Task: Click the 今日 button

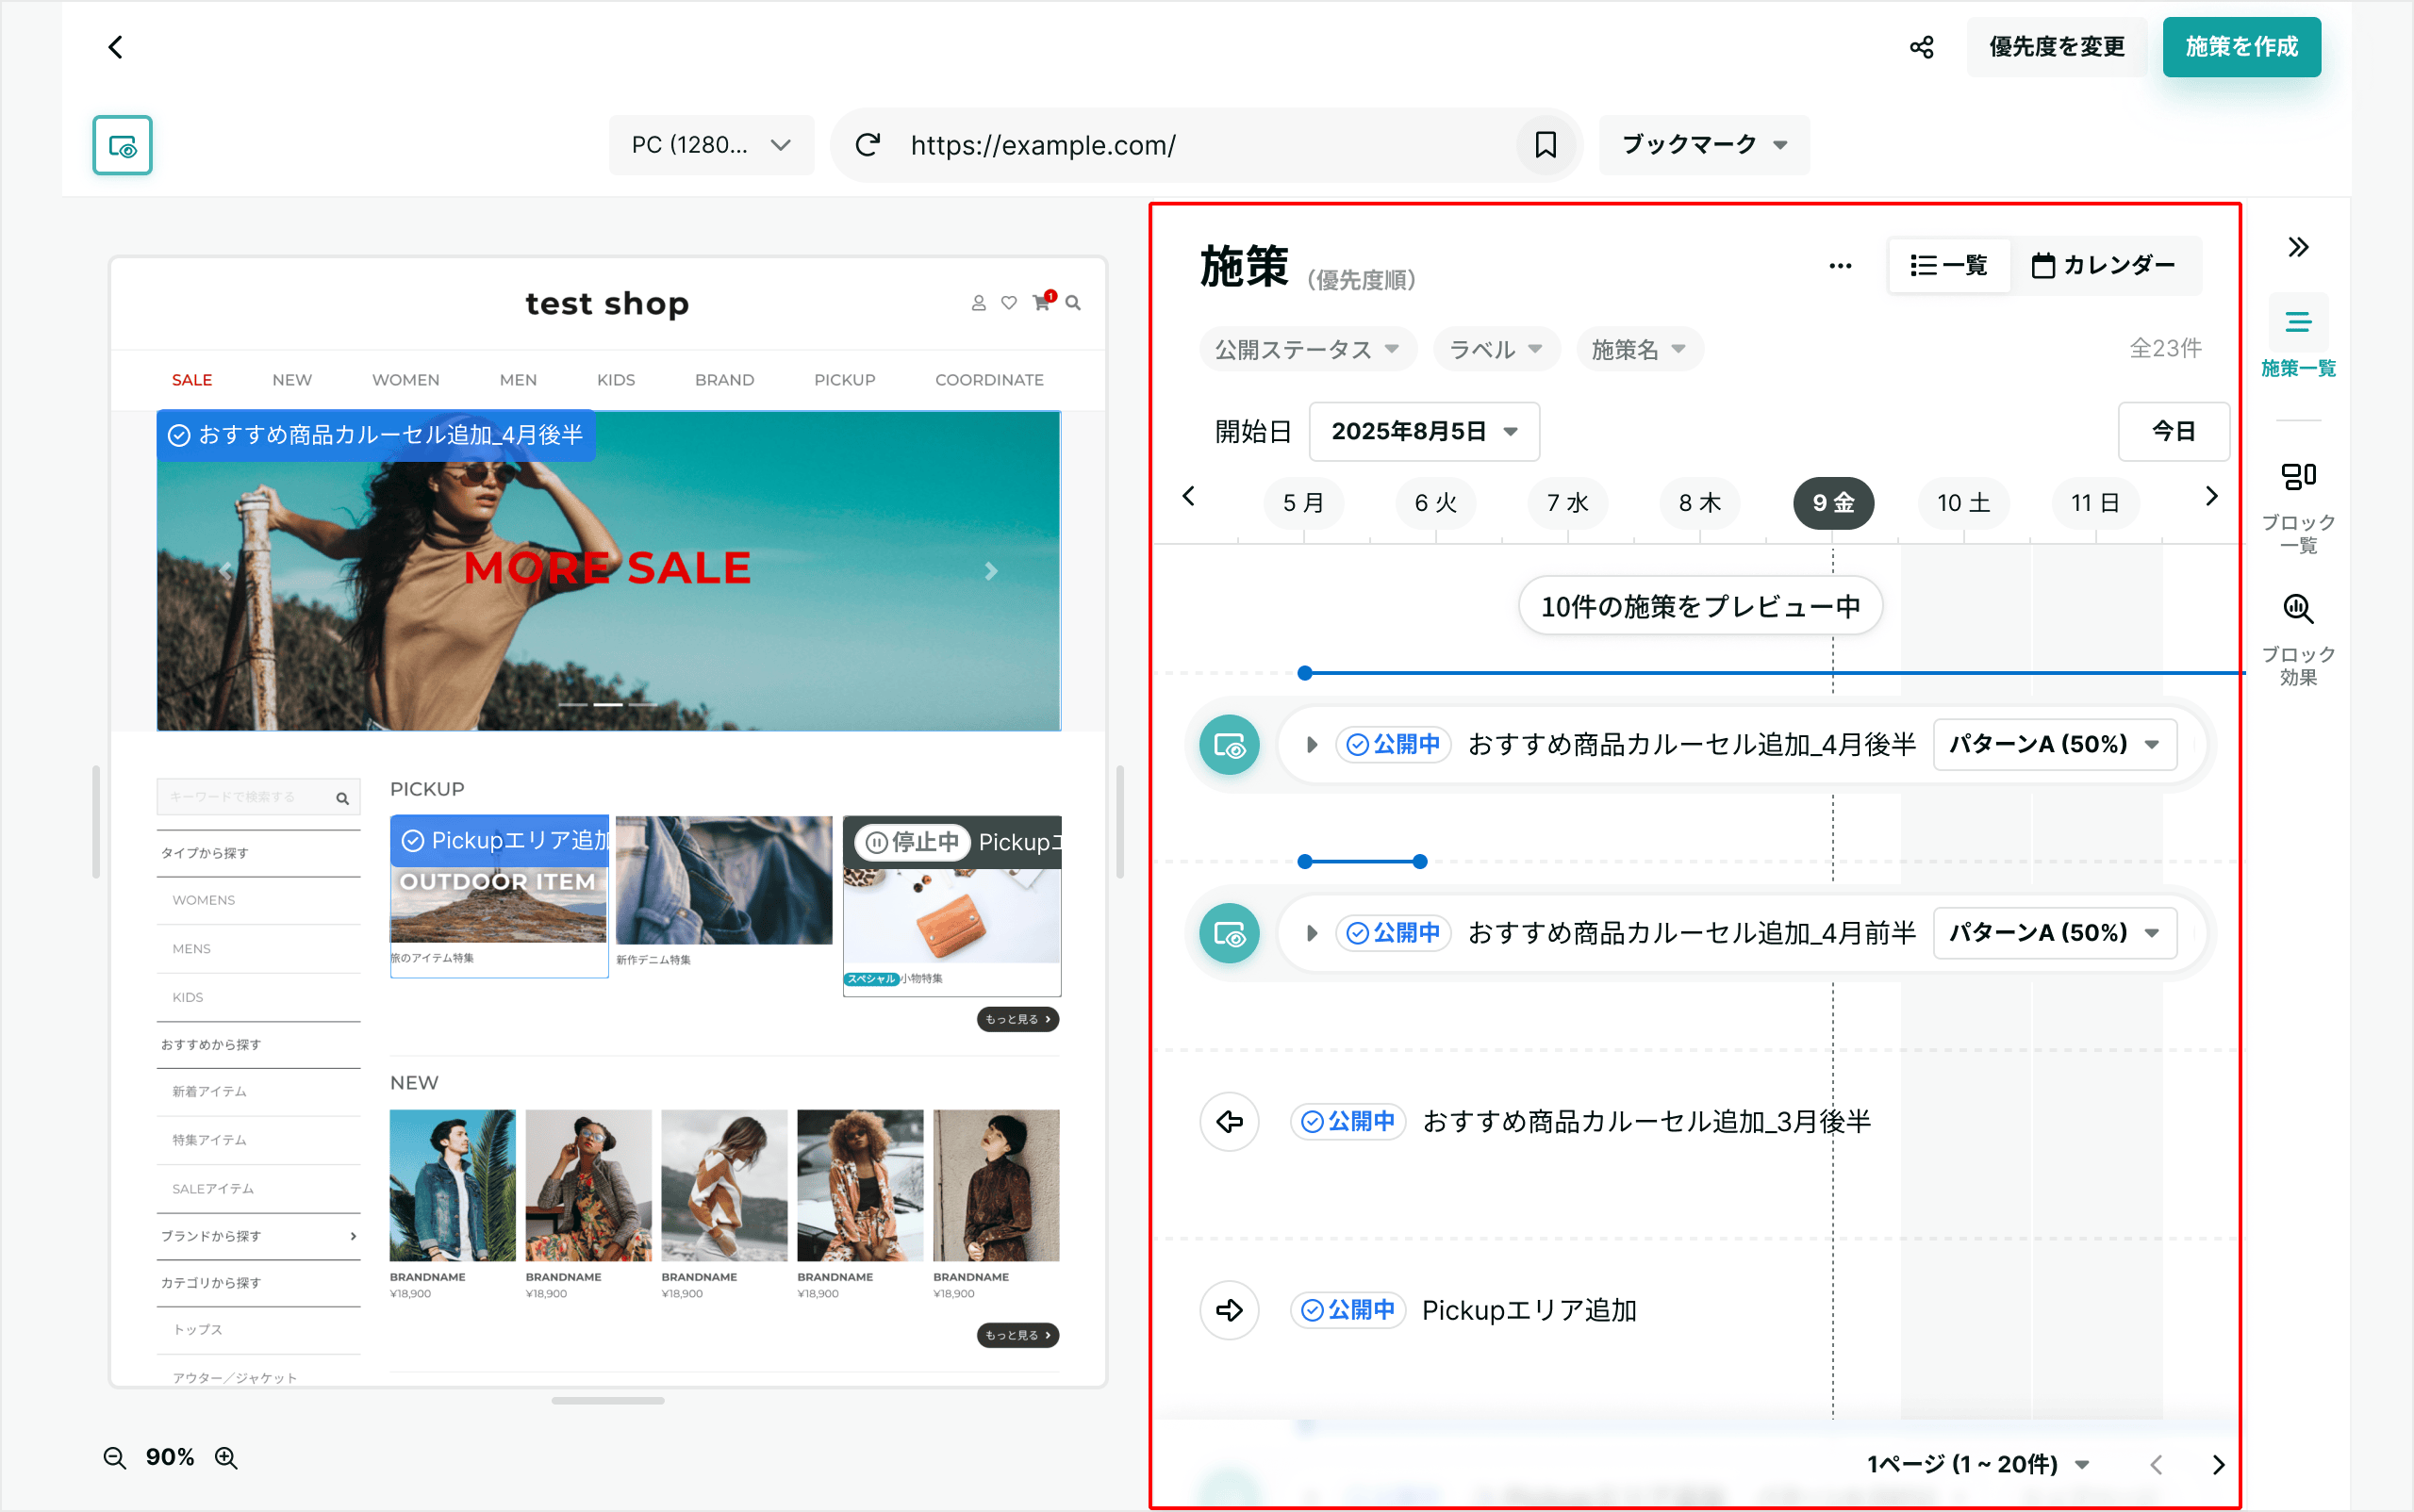Action: 2173,432
